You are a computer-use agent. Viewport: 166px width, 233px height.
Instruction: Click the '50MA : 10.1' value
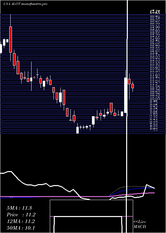tap(21, 228)
